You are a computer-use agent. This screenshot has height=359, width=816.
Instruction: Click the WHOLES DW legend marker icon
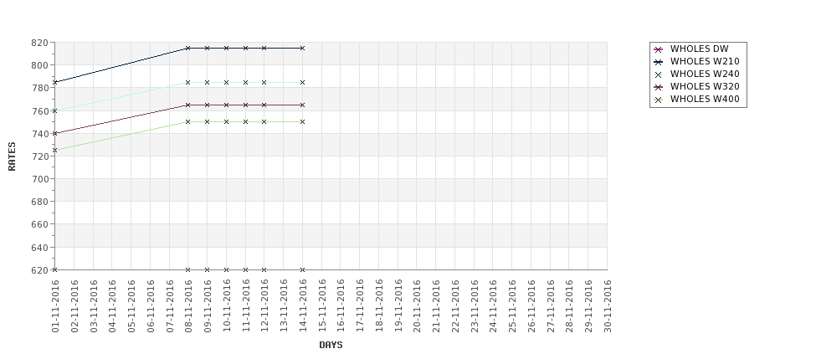coord(658,49)
